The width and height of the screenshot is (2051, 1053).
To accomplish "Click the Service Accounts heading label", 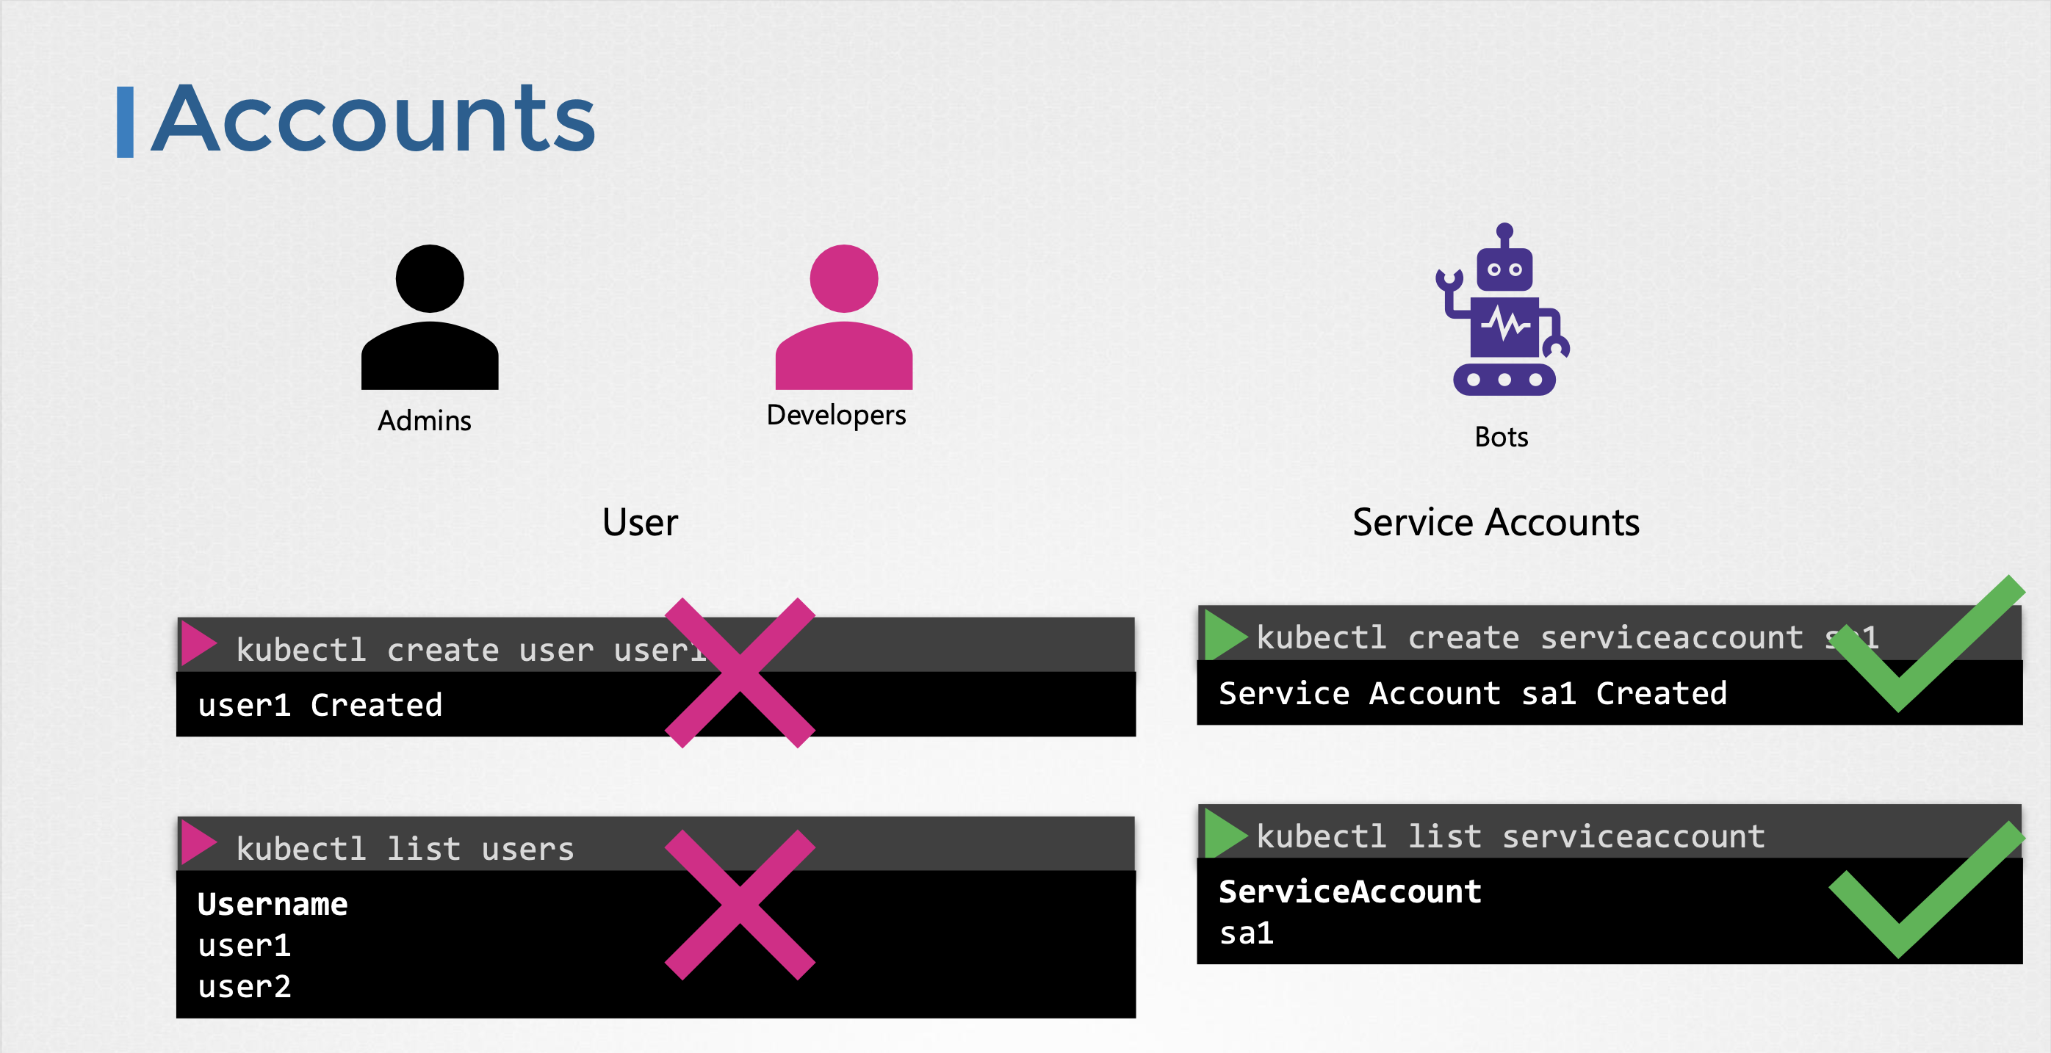I will [x=1495, y=523].
